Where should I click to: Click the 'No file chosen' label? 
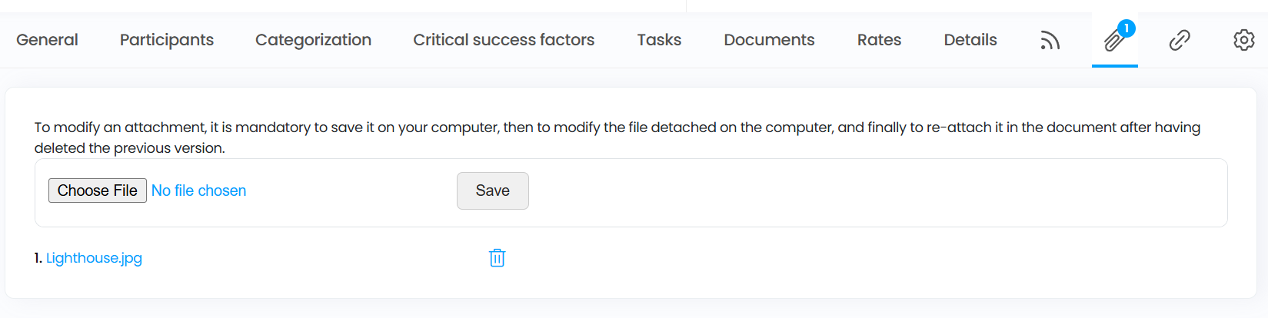click(x=198, y=190)
